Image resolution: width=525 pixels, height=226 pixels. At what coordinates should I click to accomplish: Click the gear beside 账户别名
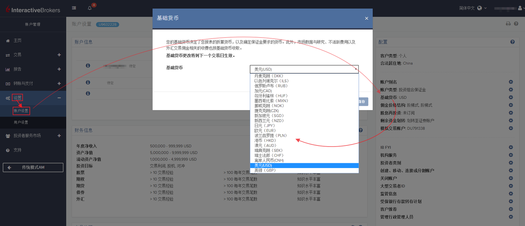point(511,82)
